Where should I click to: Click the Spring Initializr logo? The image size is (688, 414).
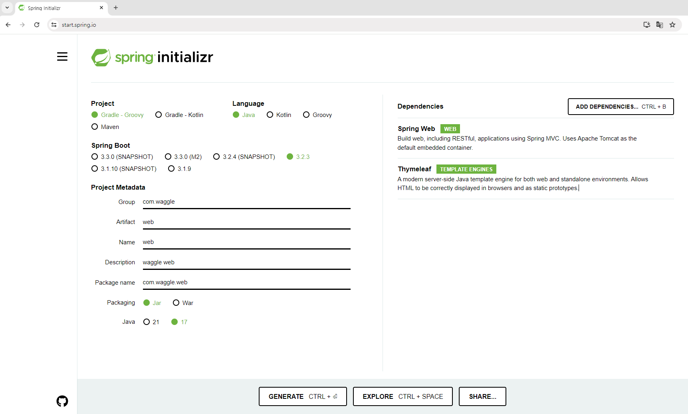pos(152,57)
